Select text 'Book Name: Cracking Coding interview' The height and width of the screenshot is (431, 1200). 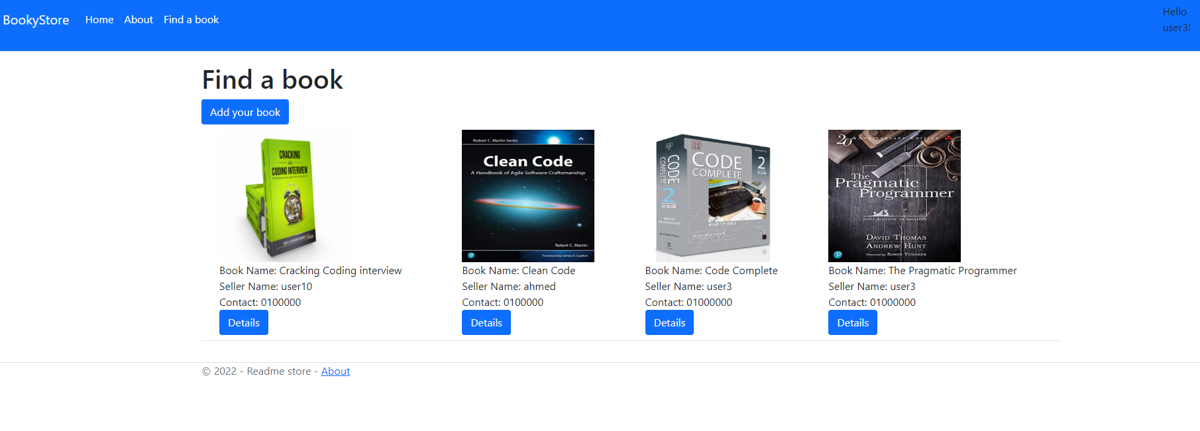310,271
